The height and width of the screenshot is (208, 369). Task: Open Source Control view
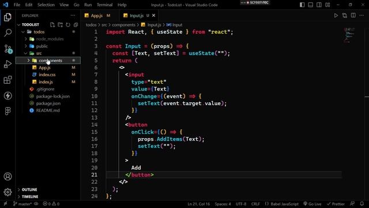pyautogui.click(x=7, y=49)
